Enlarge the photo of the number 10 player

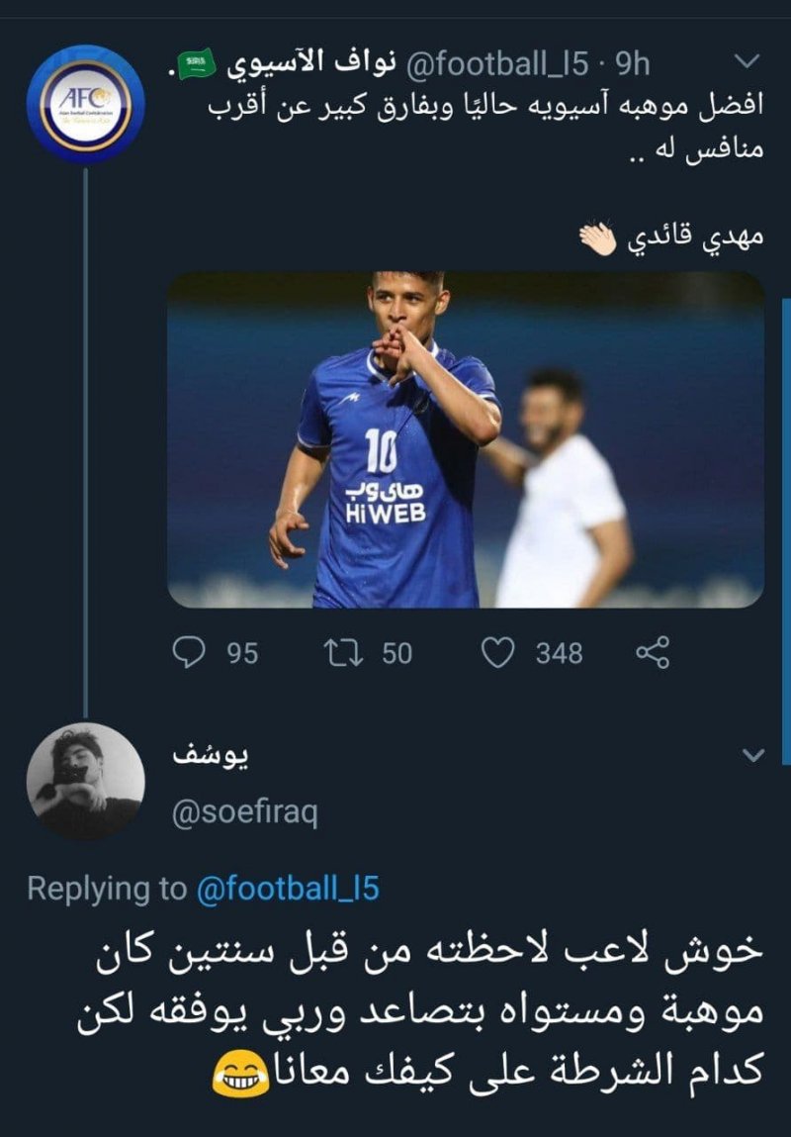point(465,439)
